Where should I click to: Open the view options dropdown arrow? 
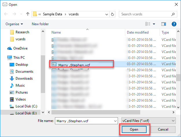154,24
